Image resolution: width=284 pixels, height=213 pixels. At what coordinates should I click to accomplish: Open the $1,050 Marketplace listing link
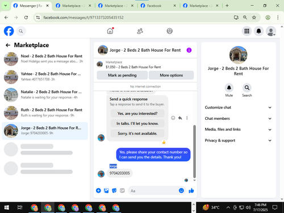(x=133, y=67)
